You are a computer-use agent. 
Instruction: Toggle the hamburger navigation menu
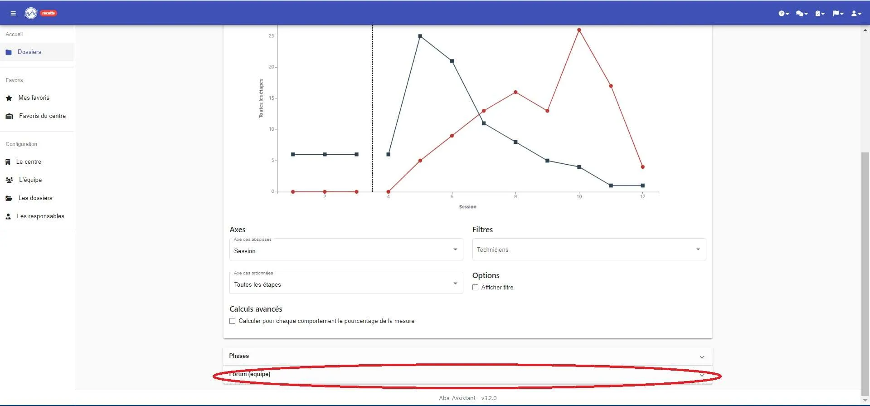(x=13, y=14)
